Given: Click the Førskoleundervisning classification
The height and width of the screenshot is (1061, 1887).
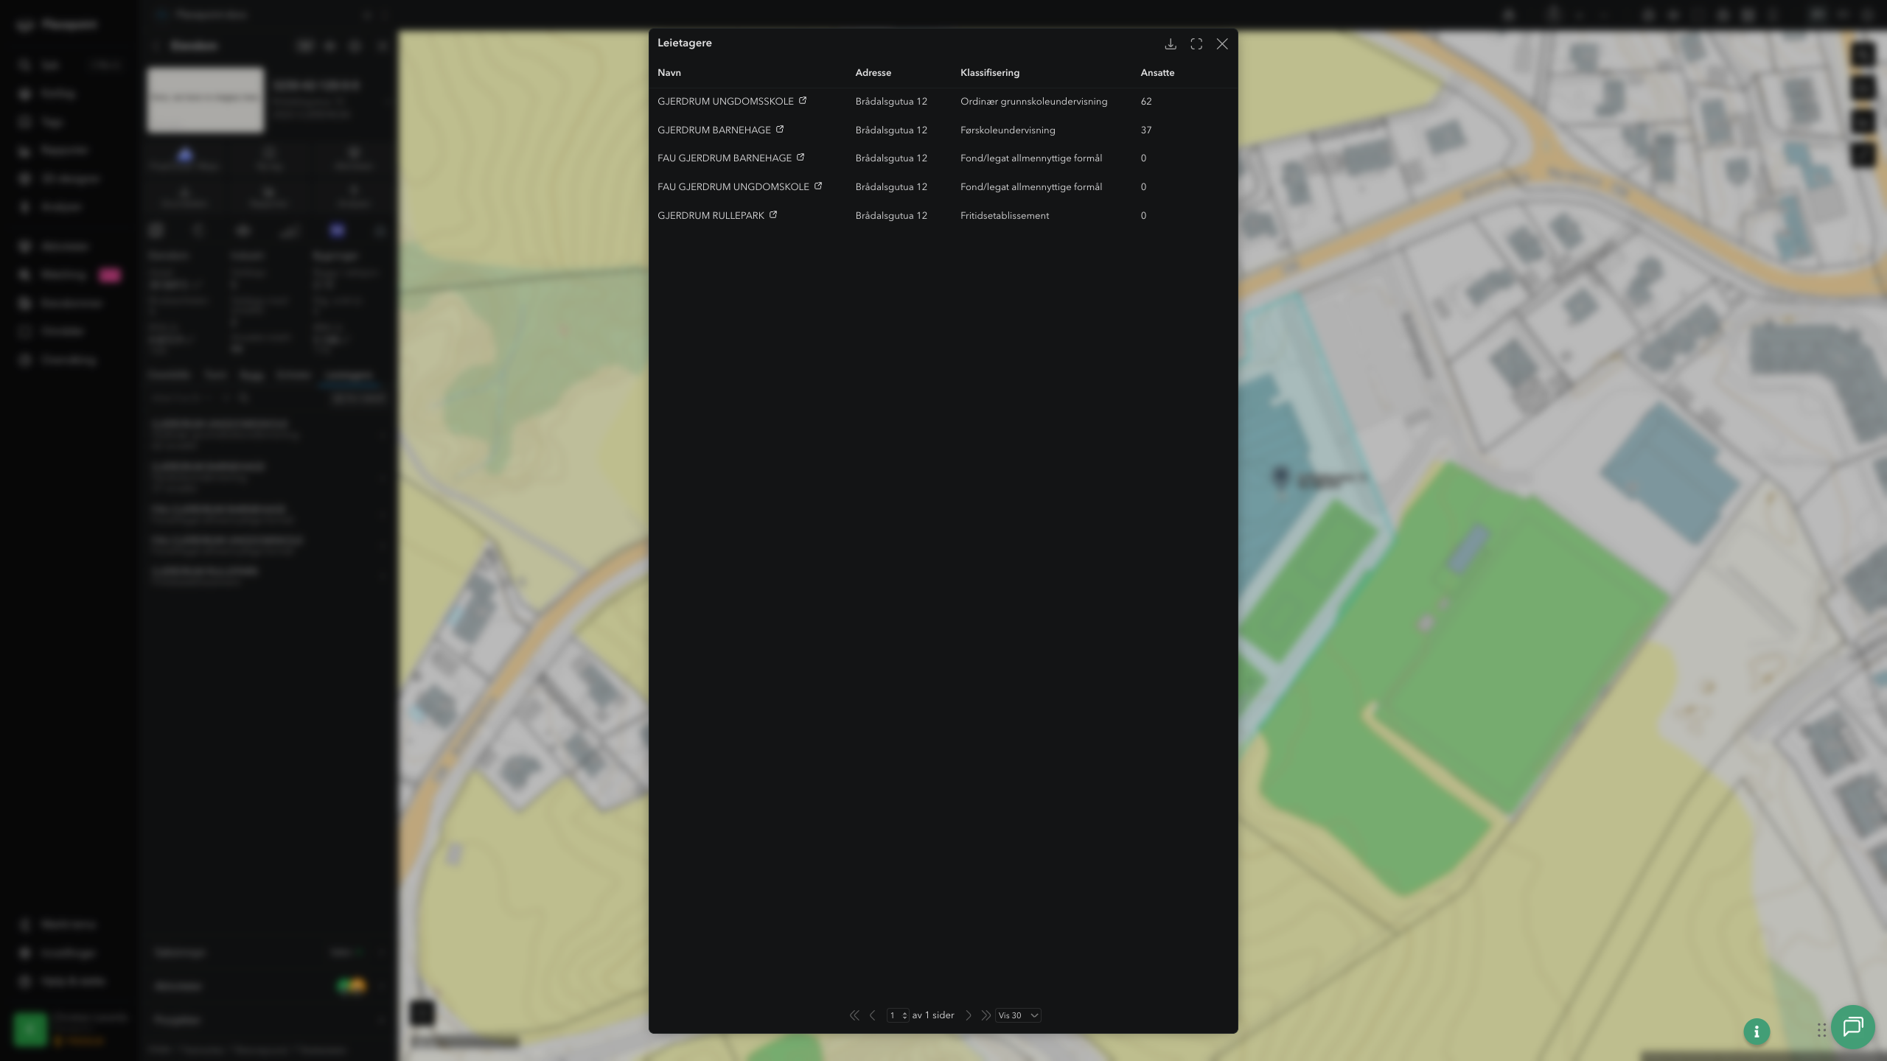Looking at the screenshot, I should [x=1008, y=130].
